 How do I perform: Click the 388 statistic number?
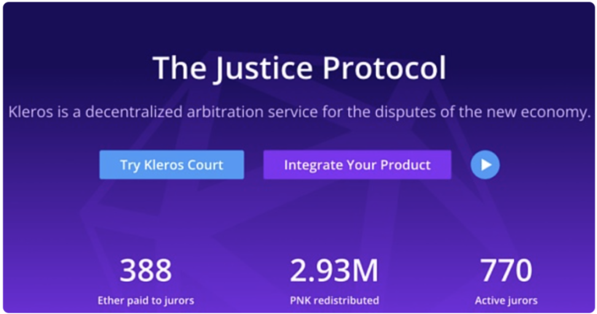pyautogui.click(x=146, y=271)
